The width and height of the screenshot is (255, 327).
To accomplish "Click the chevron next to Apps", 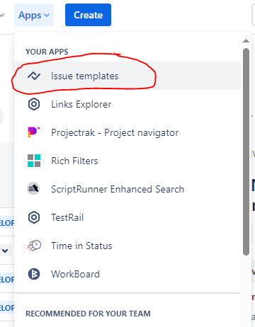I will [47, 16].
